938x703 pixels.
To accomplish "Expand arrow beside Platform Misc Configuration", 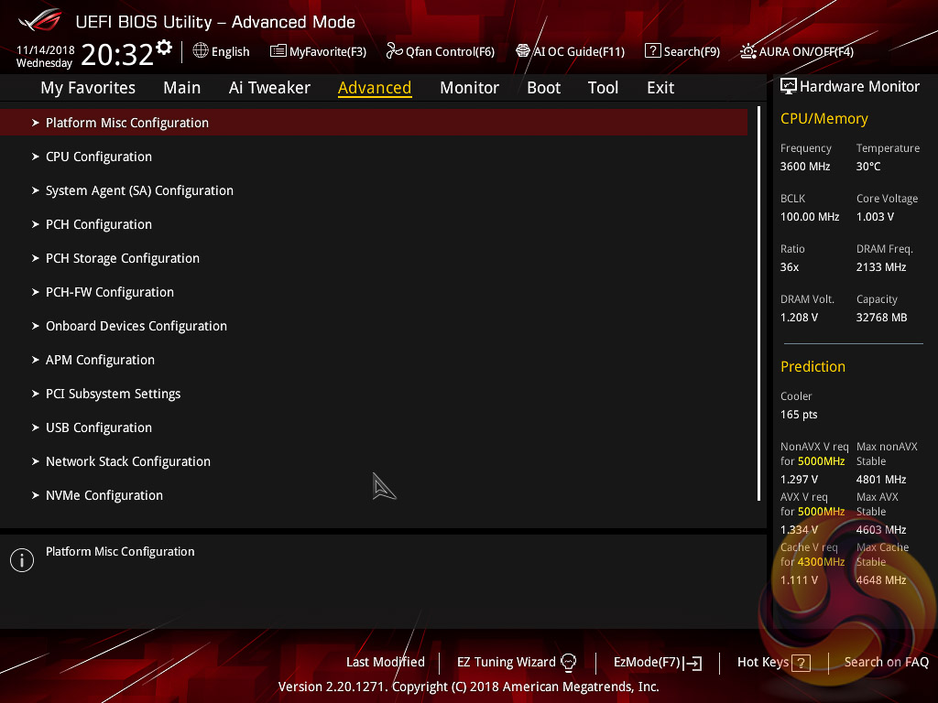I will (36, 123).
